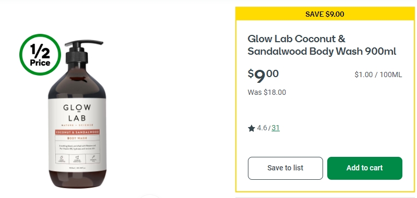This screenshot has width=417, height=198.
Task: Click the Body Wash label on the bottle
Action: coord(77,138)
